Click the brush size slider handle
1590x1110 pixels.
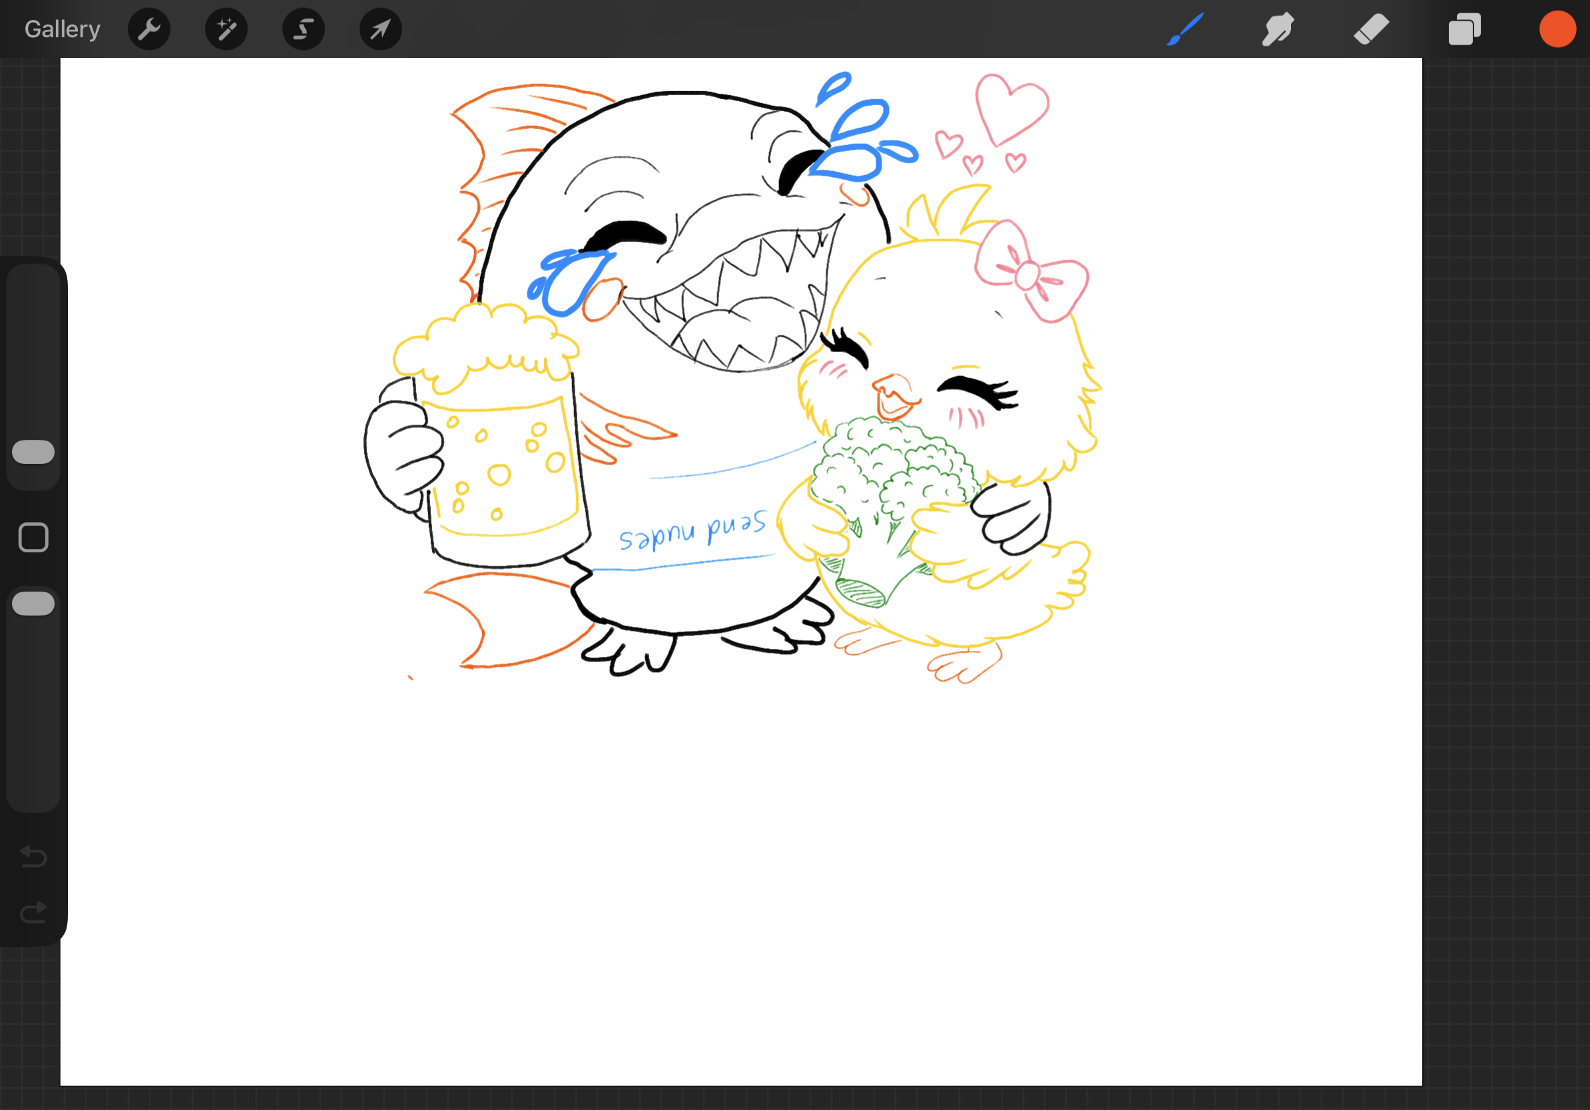tap(33, 452)
